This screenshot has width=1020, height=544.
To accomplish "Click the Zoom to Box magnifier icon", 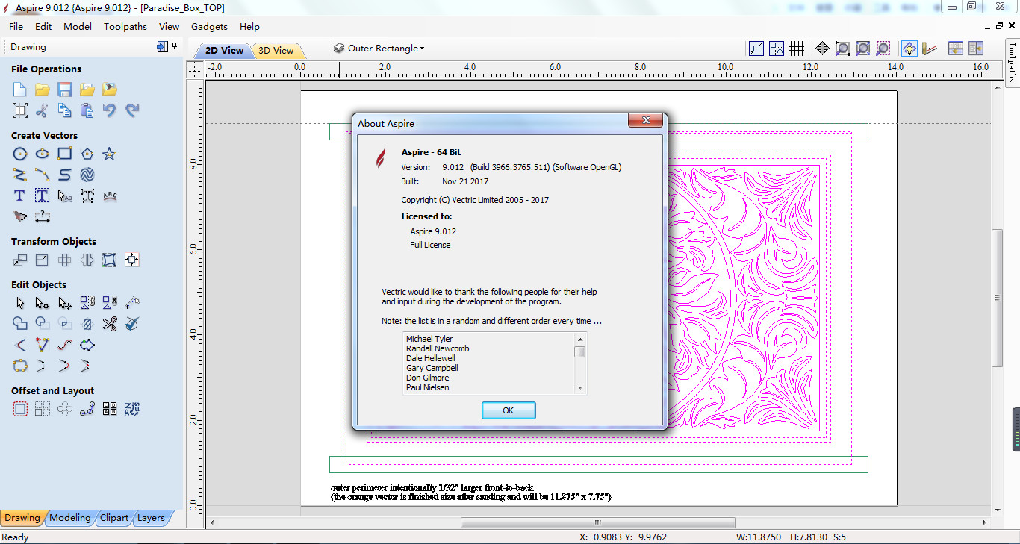I will 842,49.
